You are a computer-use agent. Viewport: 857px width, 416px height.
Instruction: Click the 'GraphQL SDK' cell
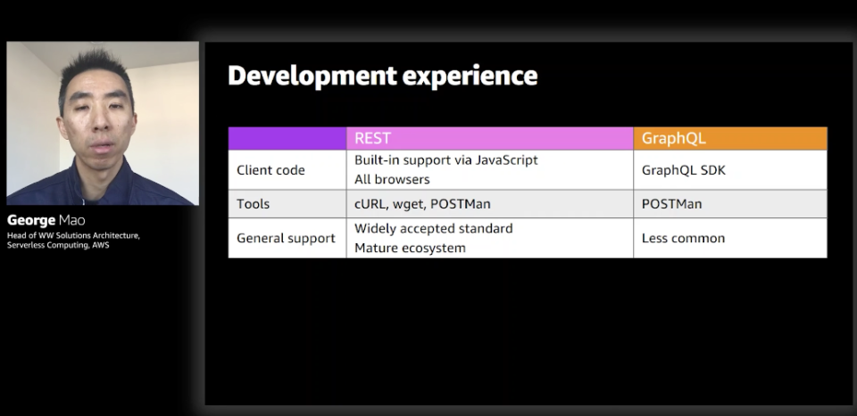point(730,170)
